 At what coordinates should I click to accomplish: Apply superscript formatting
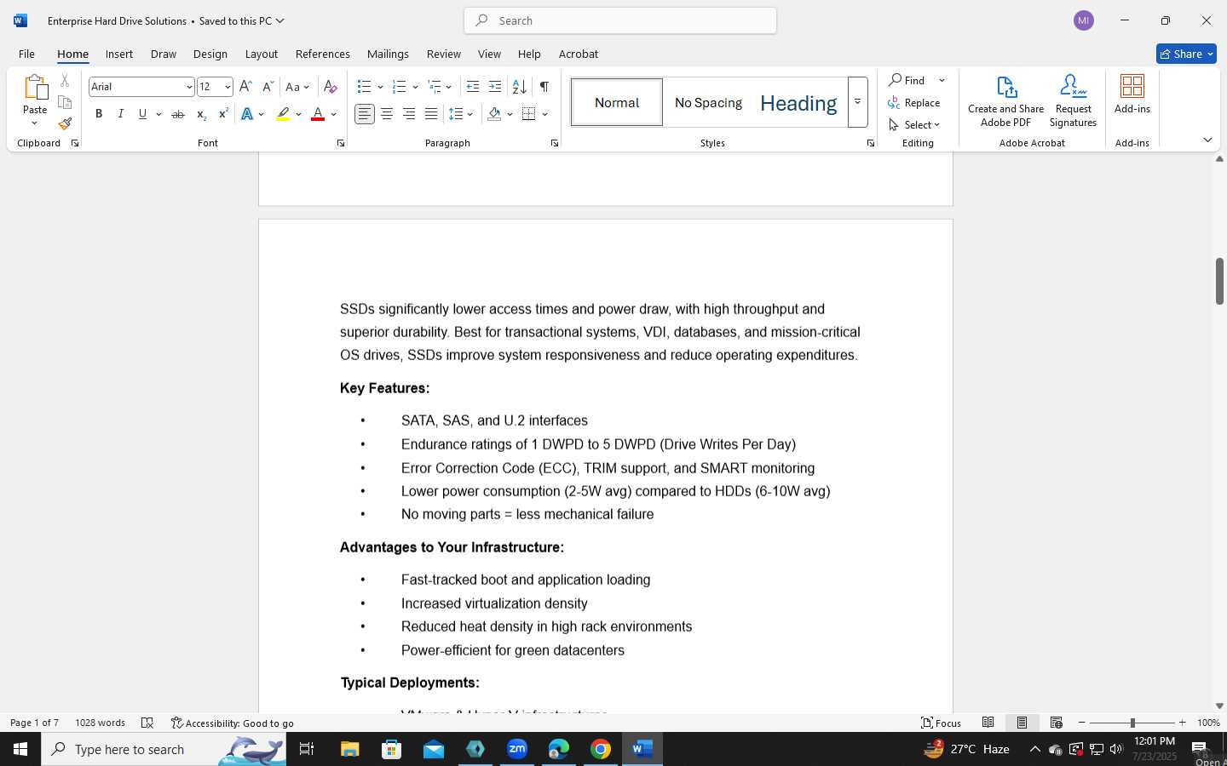click(223, 114)
